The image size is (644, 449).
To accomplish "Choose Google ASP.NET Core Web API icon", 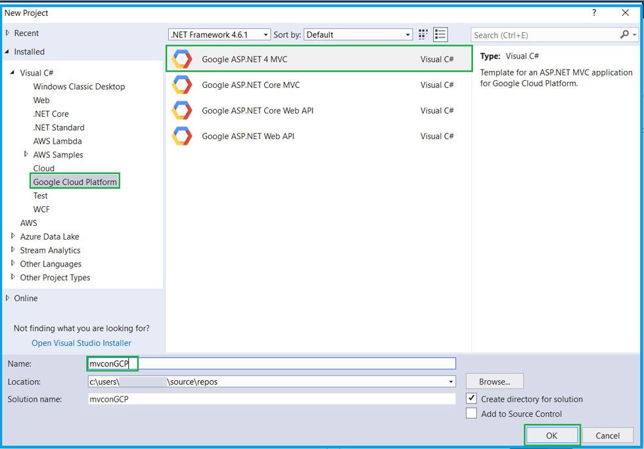I will pyautogui.click(x=181, y=110).
